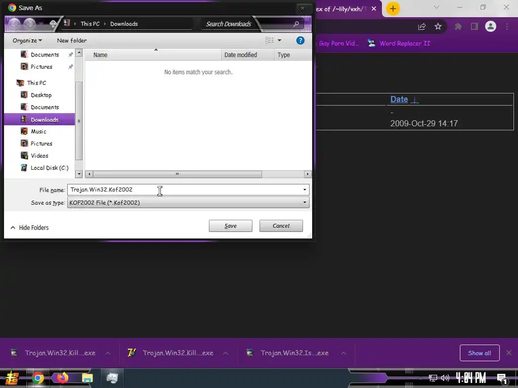The image size is (518, 388).
Task: Select pinned Pictures in quick access
Action: [41, 67]
